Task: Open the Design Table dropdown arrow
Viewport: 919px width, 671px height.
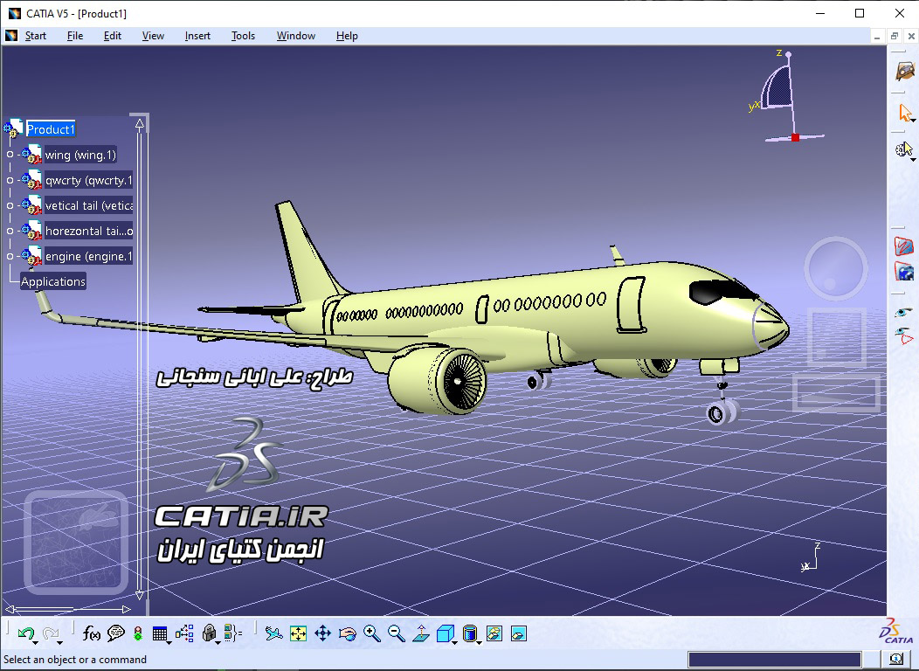Action: 169,642
